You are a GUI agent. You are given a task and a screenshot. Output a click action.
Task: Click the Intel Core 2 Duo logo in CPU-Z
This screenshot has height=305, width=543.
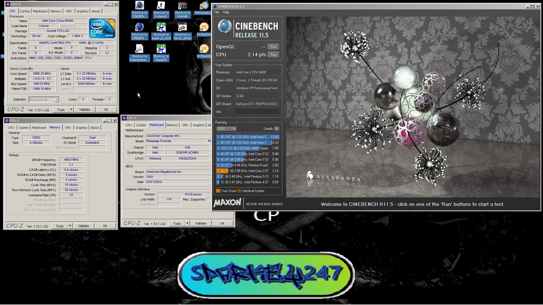(x=102, y=28)
